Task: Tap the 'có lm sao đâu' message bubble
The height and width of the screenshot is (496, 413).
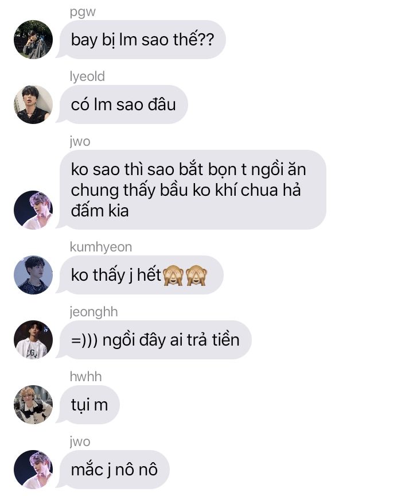Action: pos(122,104)
